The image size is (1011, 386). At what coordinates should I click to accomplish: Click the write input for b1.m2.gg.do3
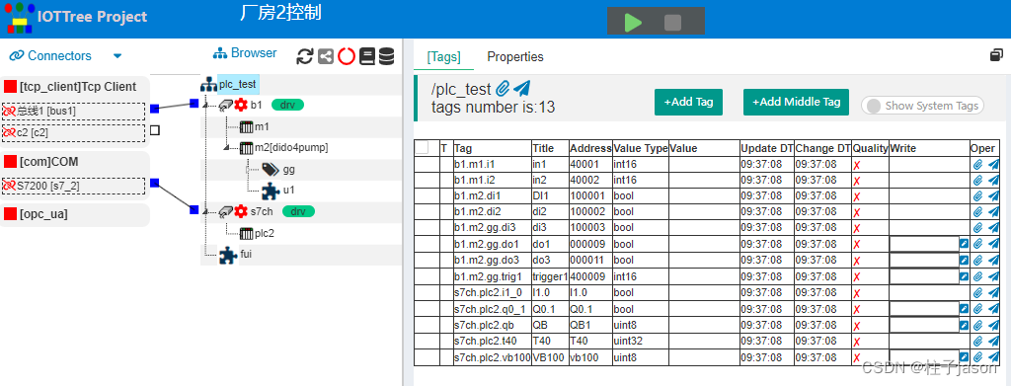pyautogui.click(x=924, y=260)
